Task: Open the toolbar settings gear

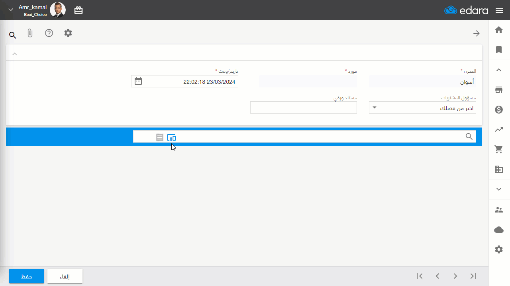Action: tap(68, 33)
